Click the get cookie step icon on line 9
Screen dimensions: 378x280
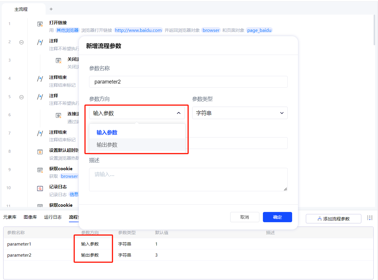(x=40, y=170)
